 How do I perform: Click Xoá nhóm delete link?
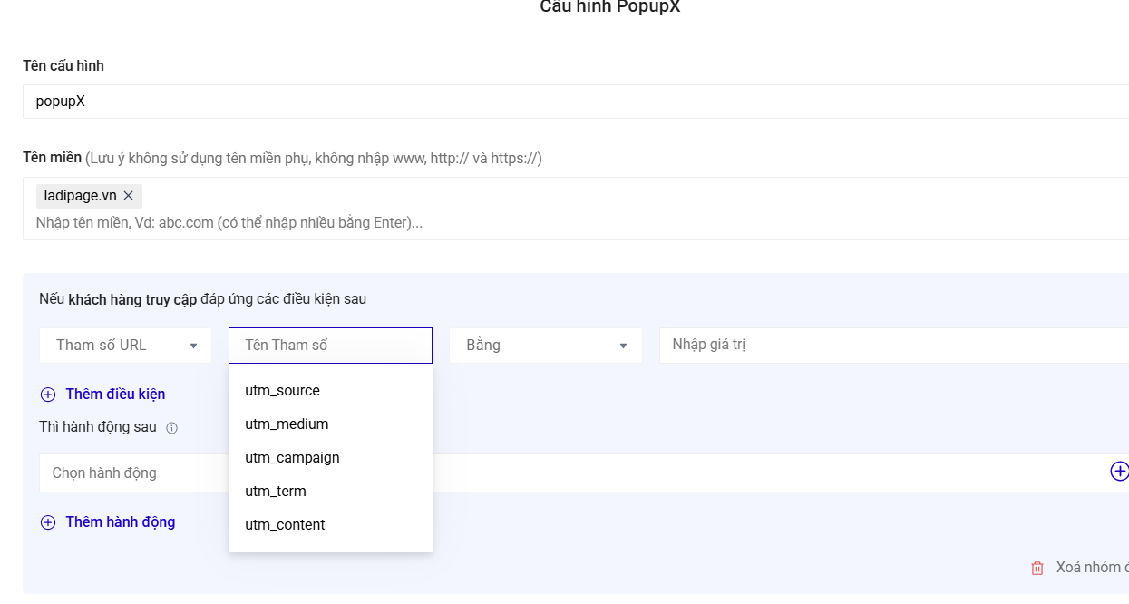coord(1092,568)
